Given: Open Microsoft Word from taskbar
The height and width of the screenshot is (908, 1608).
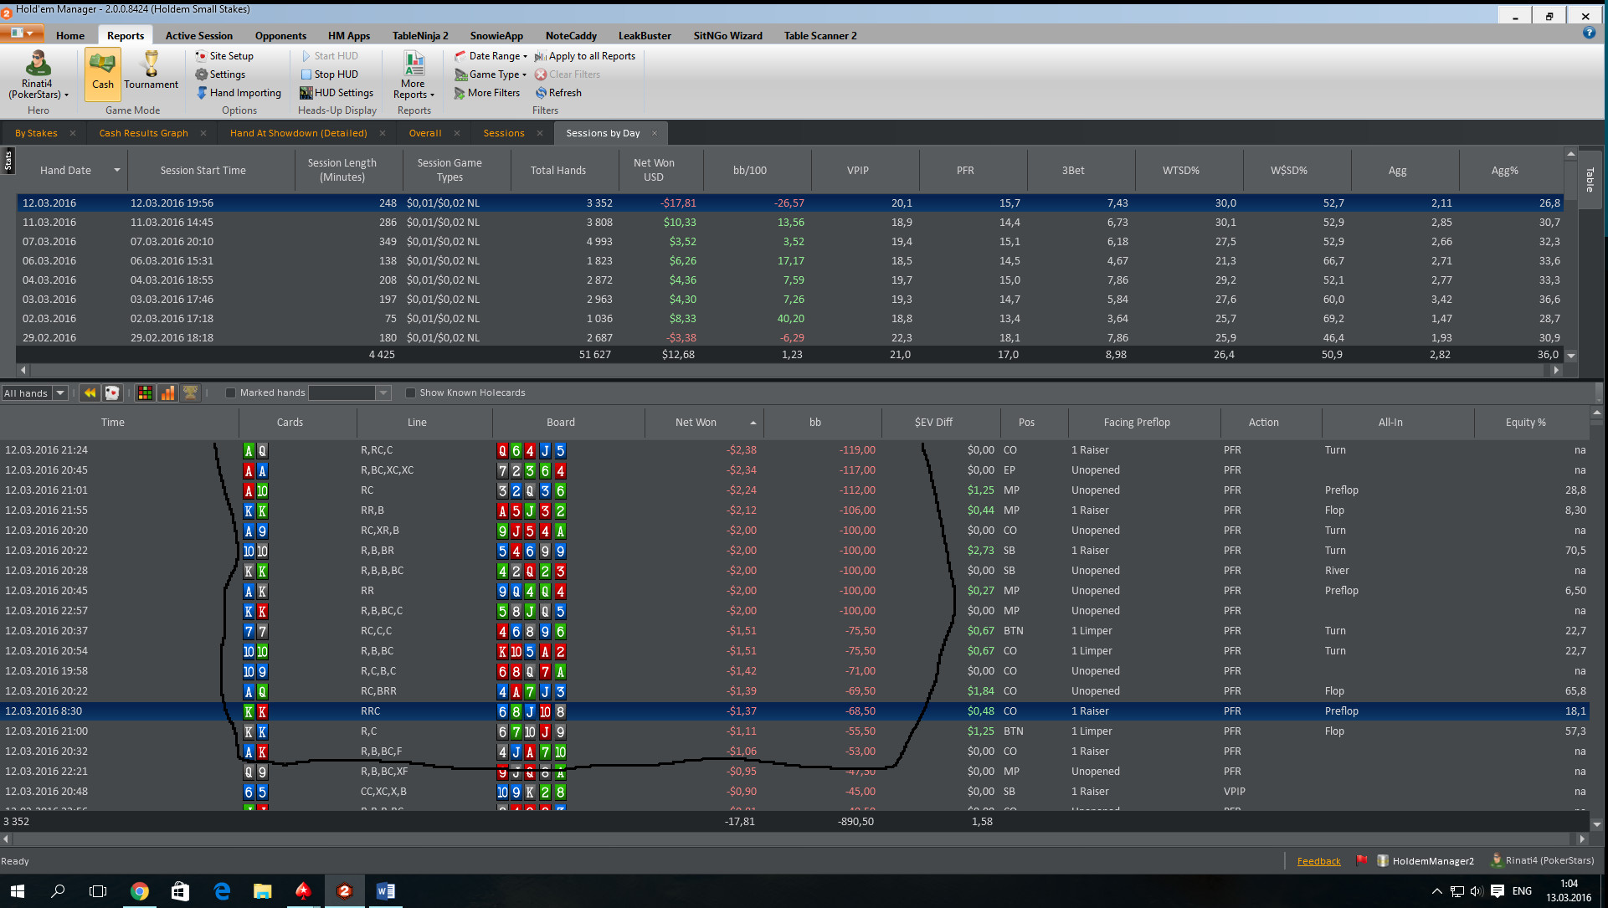Looking at the screenshot, I should pos(385,891).
